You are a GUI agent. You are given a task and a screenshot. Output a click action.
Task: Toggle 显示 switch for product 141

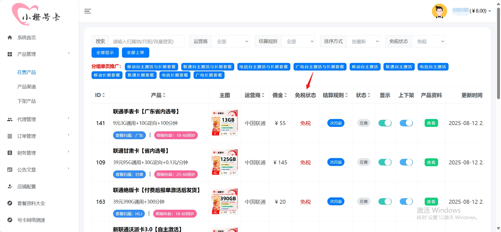[385, 123]
